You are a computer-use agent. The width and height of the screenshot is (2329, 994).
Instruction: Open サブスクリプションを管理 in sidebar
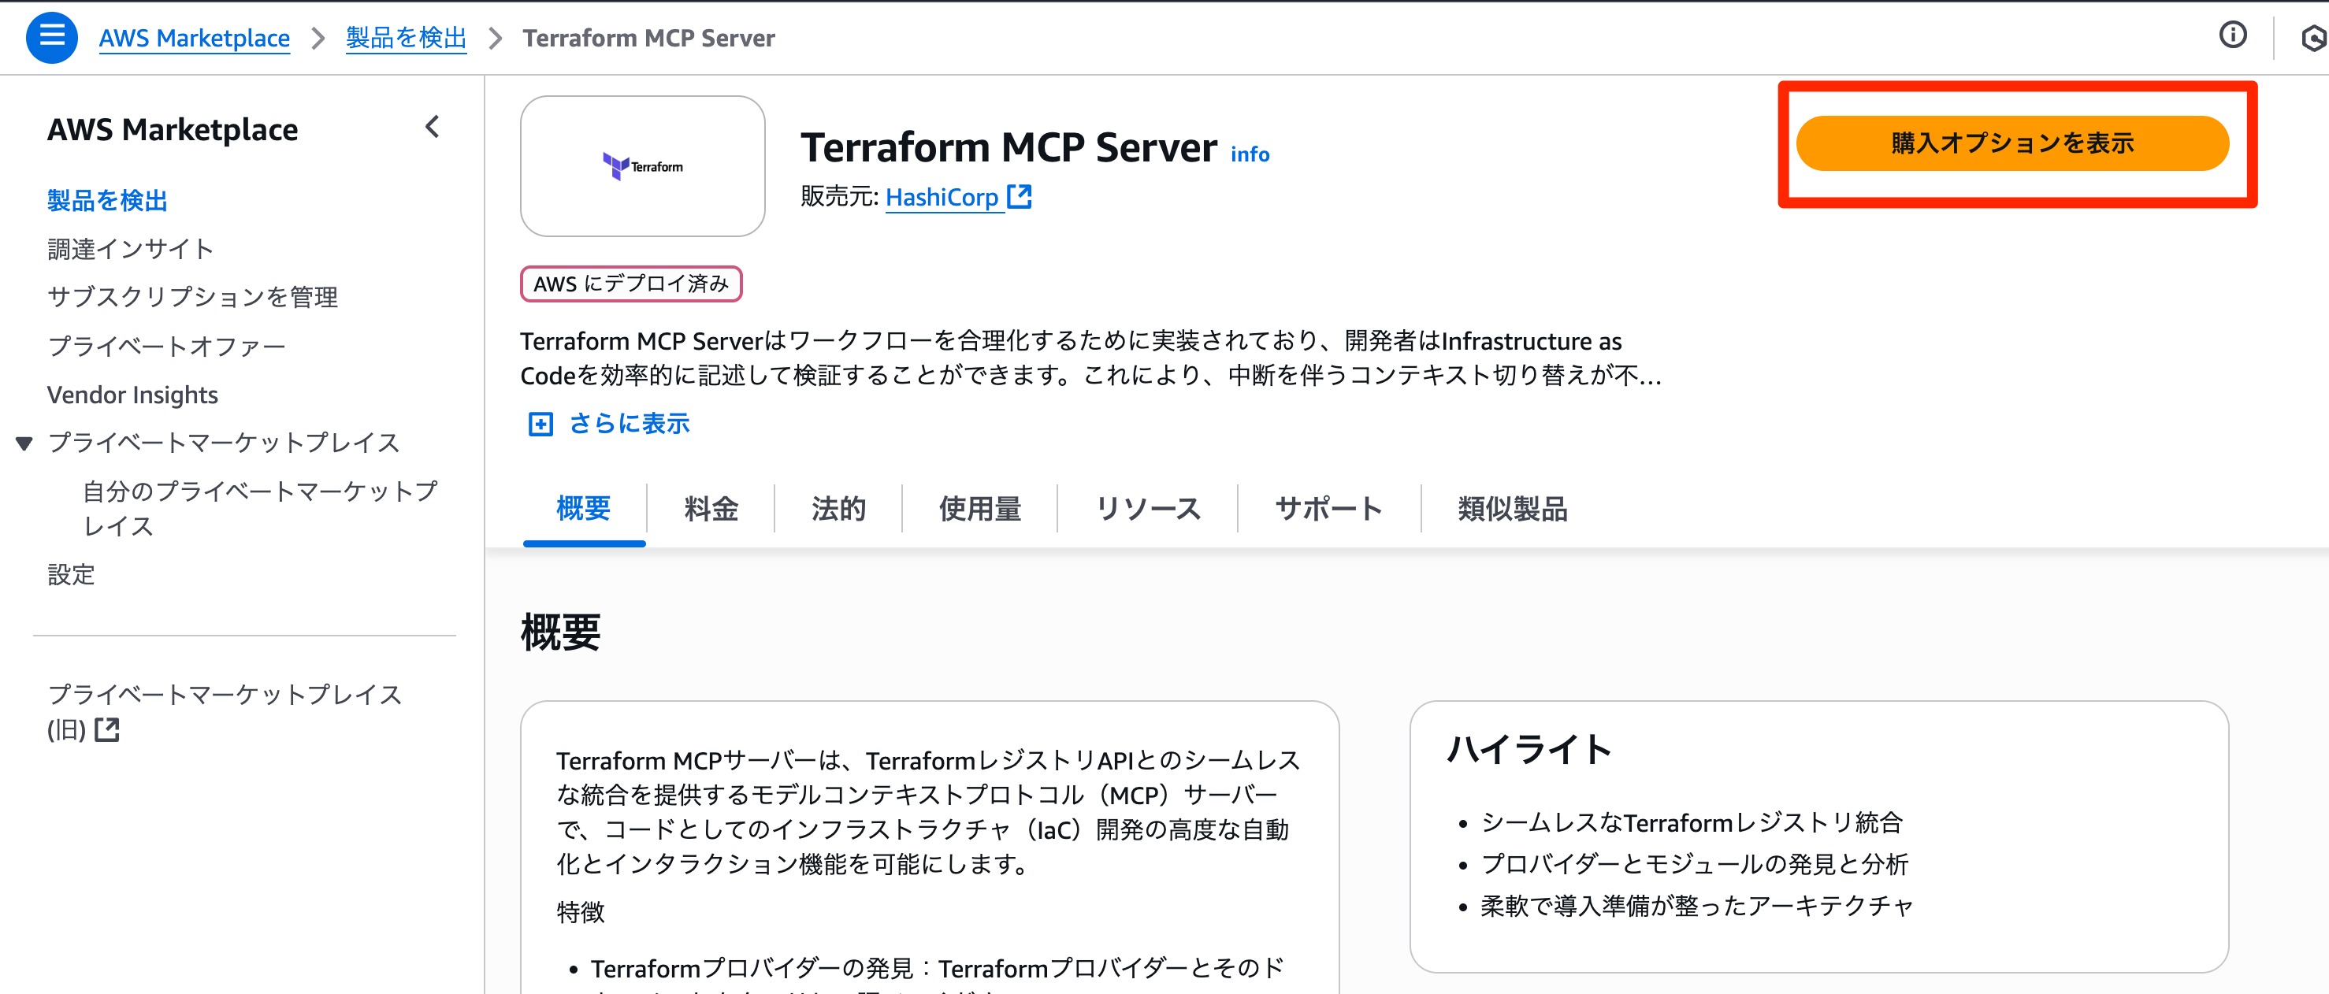coord(192,297)
